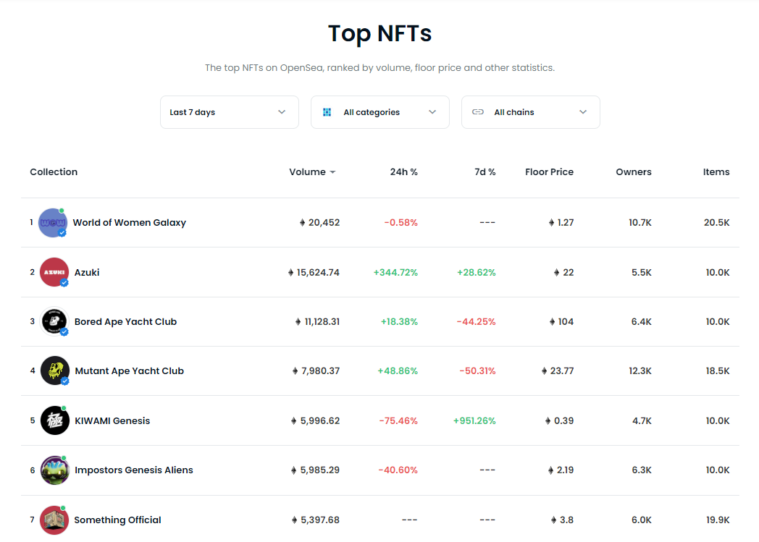Click Ethereum icon beside volume 5,996.62
759x542 pixels.
point(294,421)
